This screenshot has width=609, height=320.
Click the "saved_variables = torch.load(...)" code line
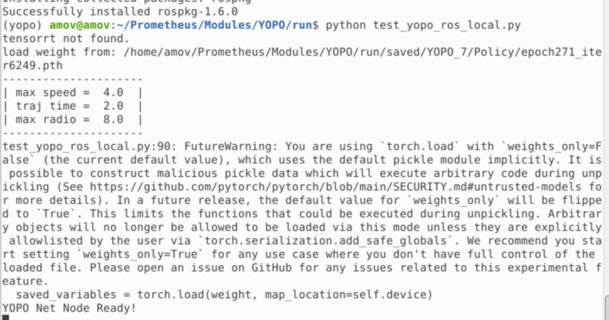point(224,295)
